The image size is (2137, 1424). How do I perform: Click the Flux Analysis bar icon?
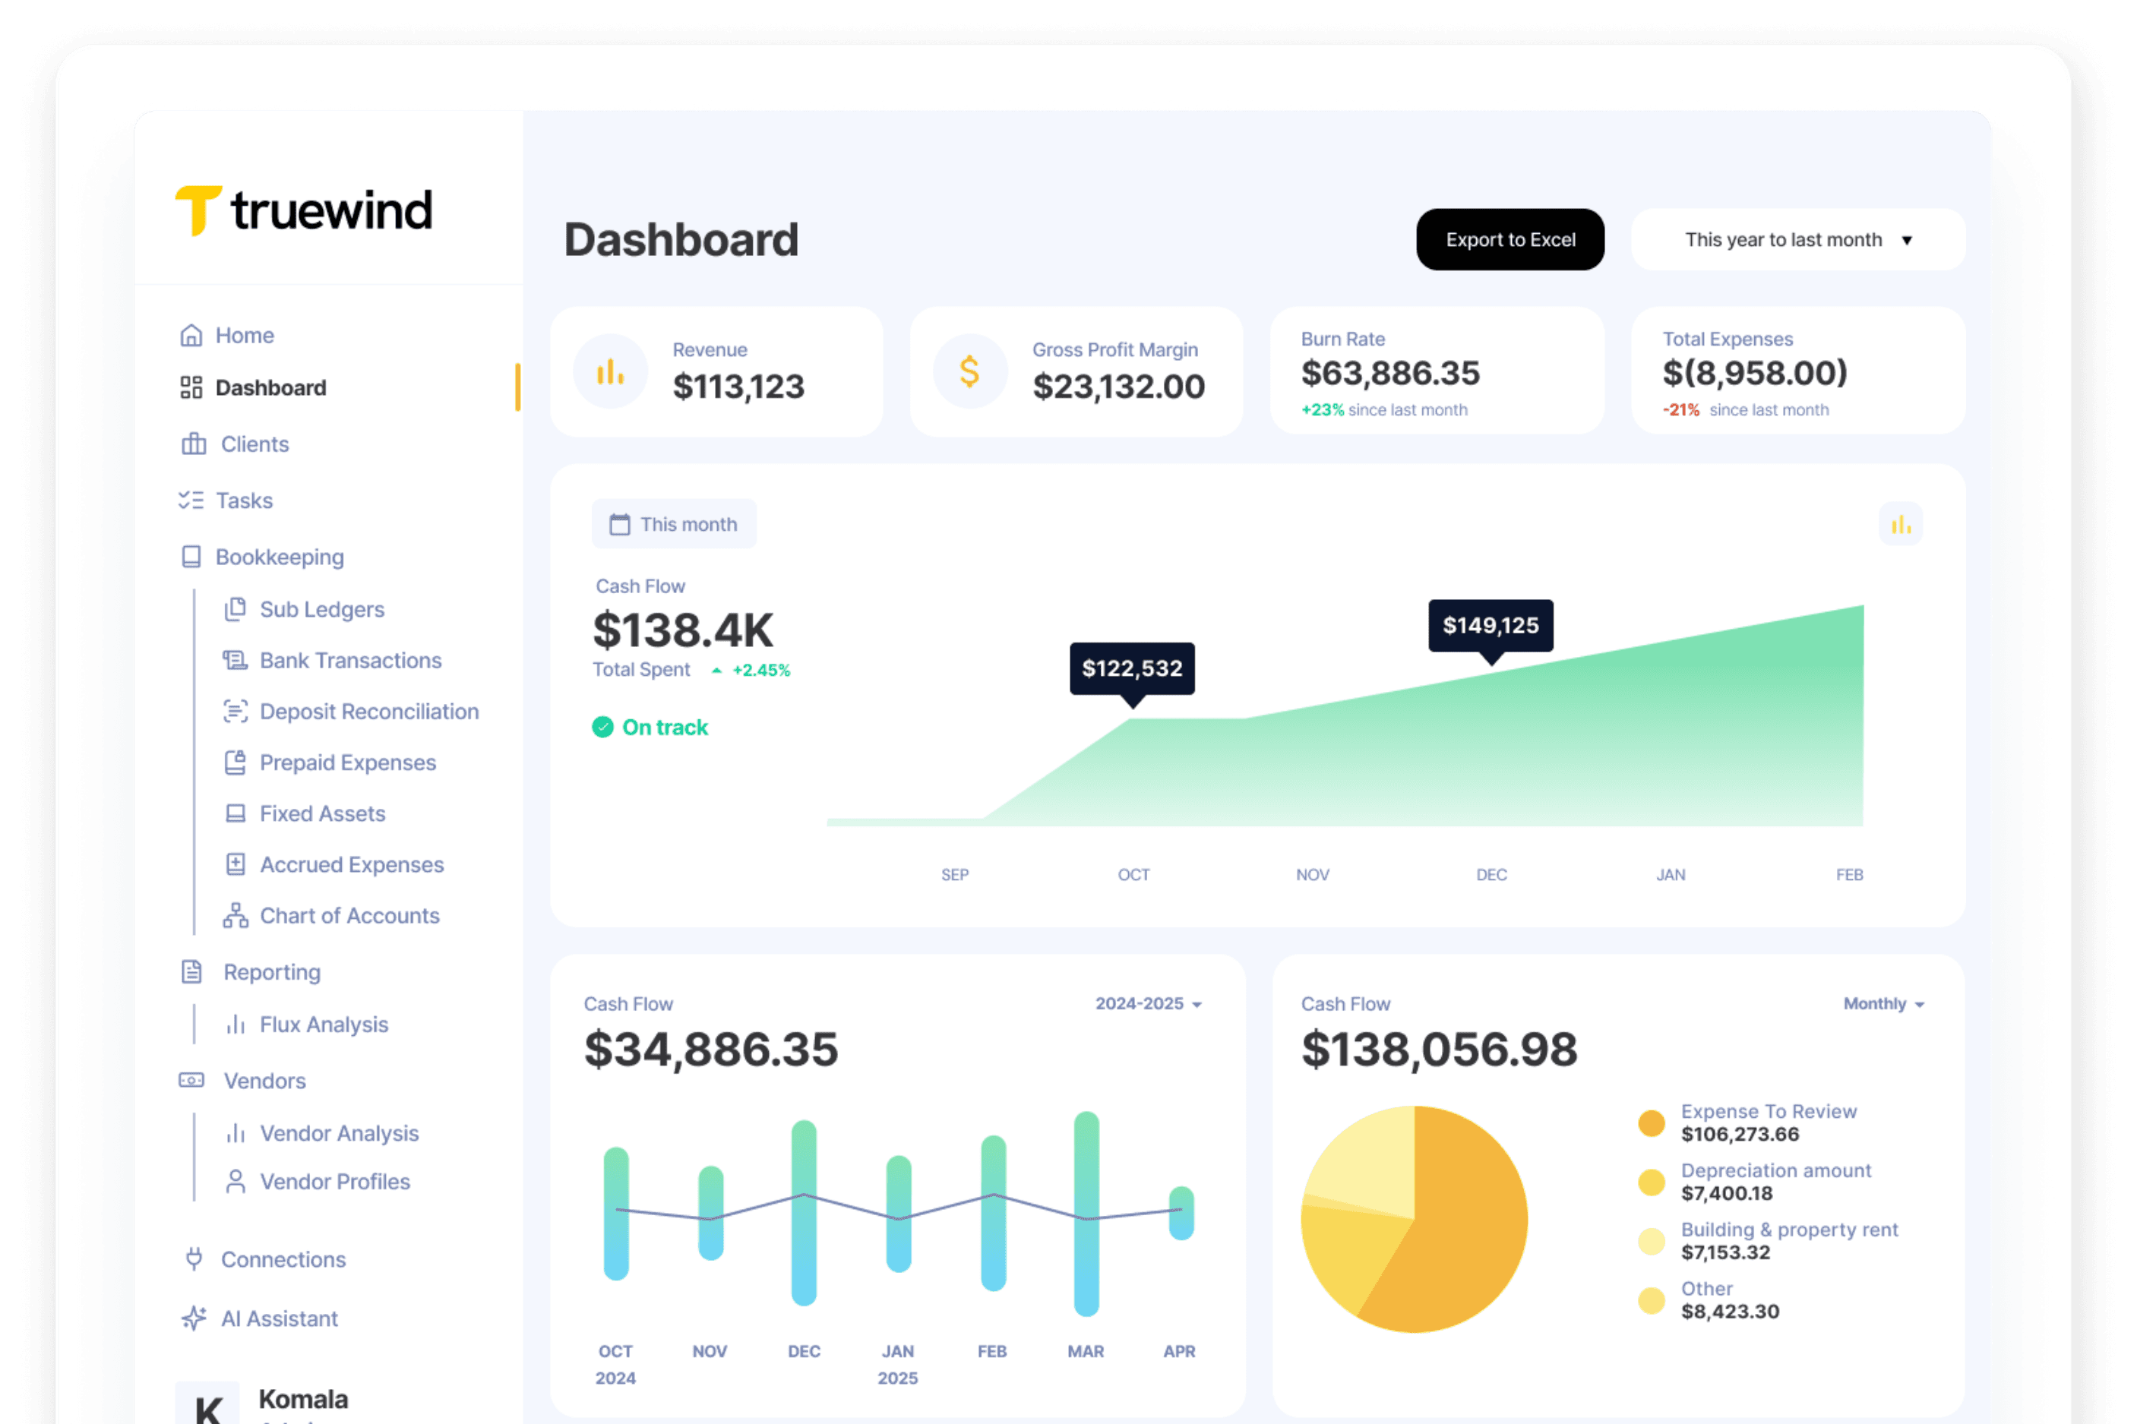click(x=236, y=1025)
